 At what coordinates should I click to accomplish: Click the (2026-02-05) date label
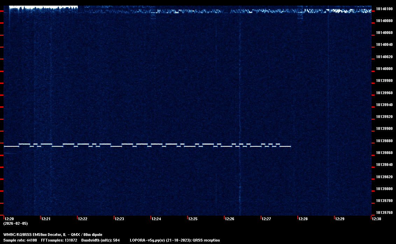tap(15, 223)
